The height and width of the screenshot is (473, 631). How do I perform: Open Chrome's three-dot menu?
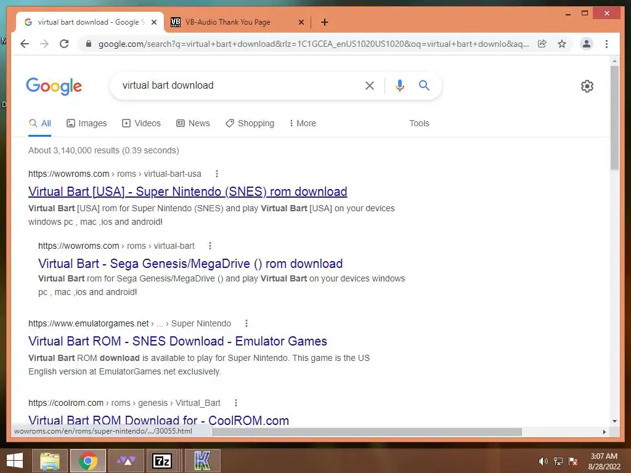(x=606, y=44)
